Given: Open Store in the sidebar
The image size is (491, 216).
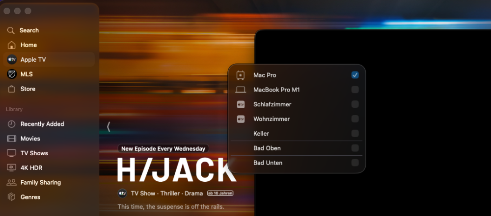Looking at the screenshot, I should (49, 89).
